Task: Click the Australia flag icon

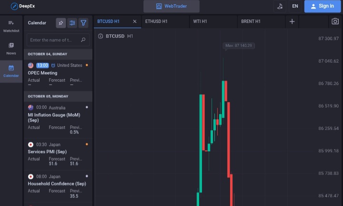Action: pyautogui.click(x=30, y=107)
